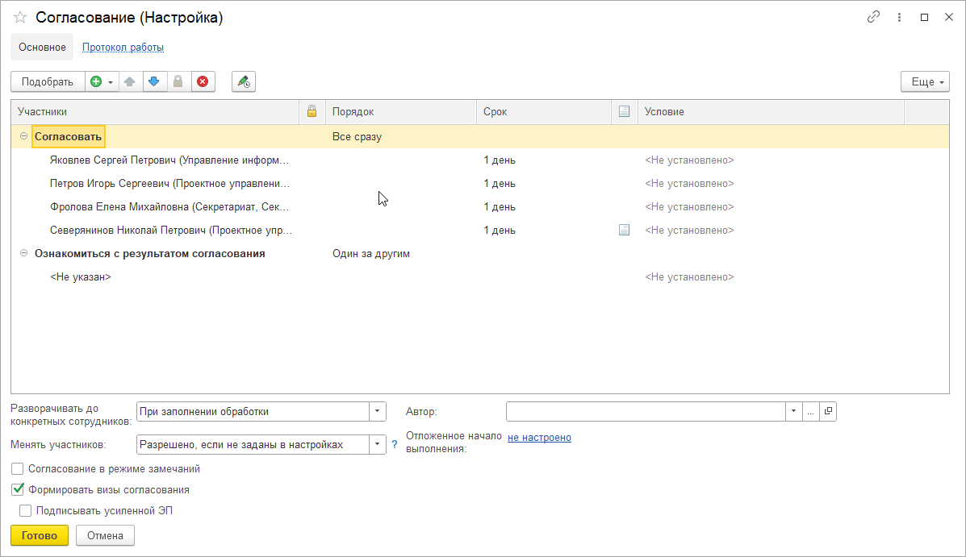Switch to Протокол работы tab
This screenshot has height=557, width=966.
[x=123, y=47]
